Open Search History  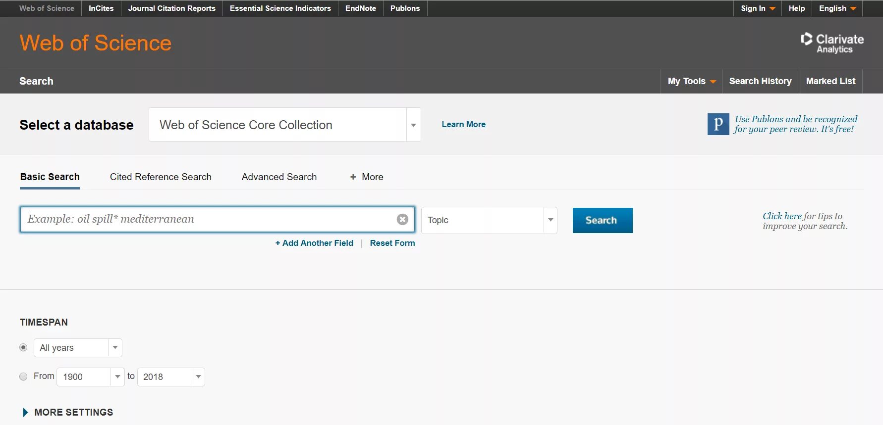pyautogui.click(x=760, y=81)
